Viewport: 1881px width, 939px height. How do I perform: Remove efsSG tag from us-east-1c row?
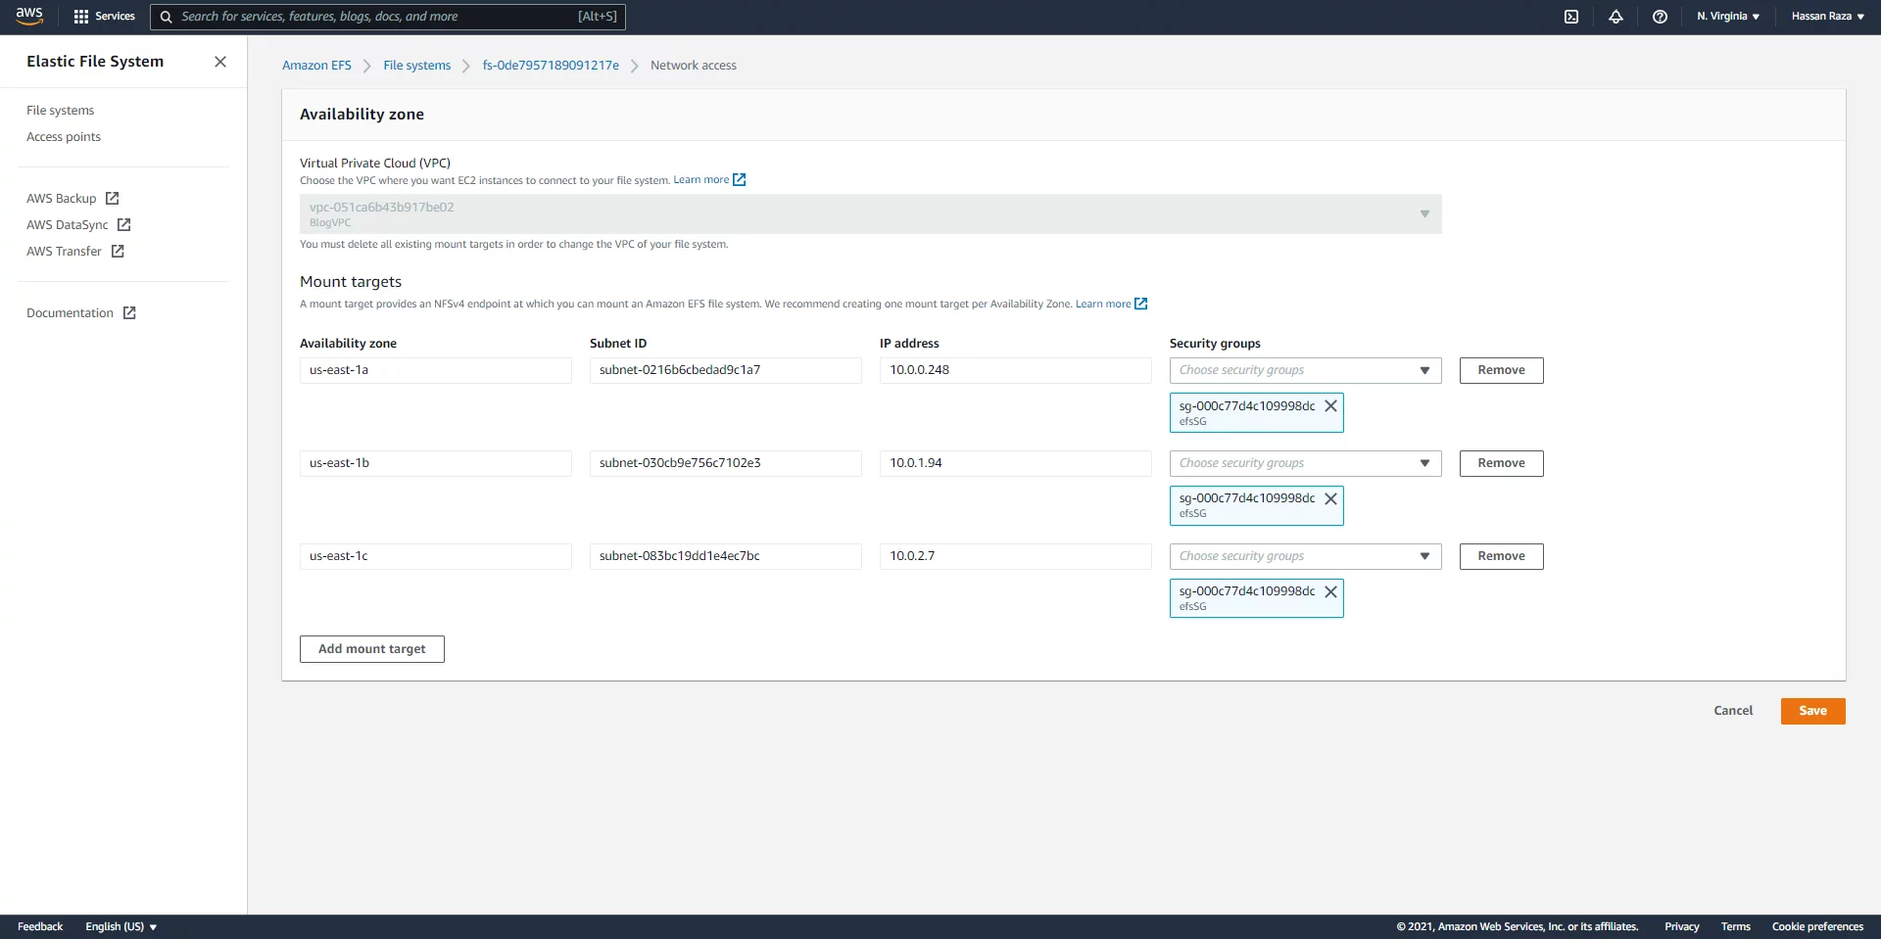[1330, 592]
